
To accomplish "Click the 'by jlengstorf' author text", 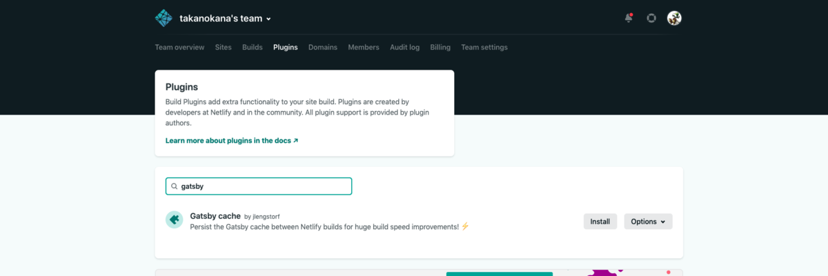I will tap(262, 217).
